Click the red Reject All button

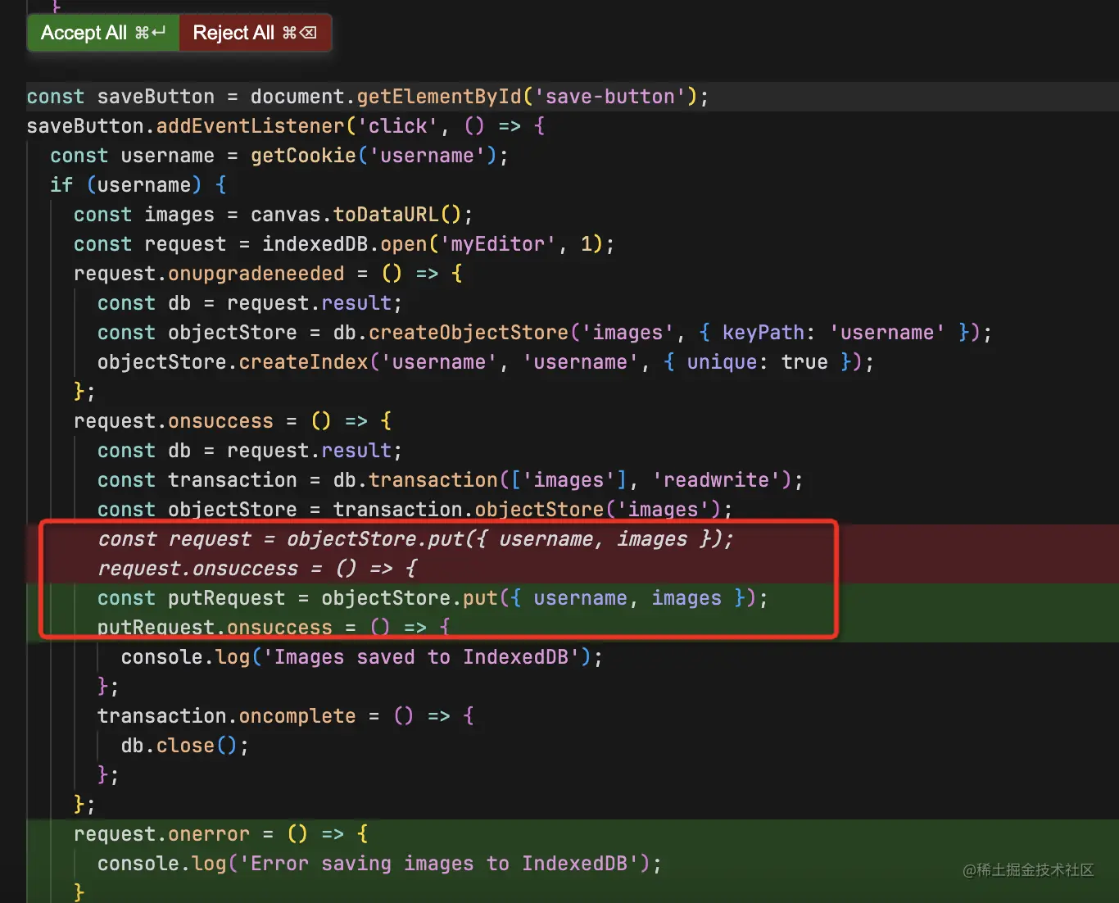pos(255,33)
